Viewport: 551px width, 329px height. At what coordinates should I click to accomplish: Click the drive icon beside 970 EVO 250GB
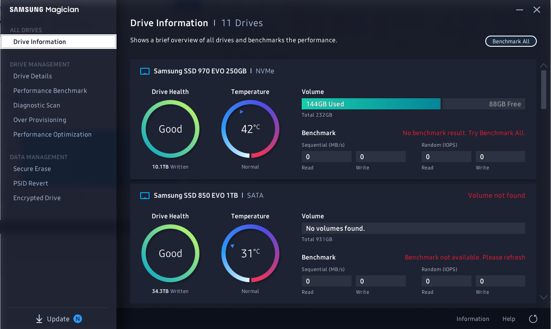coord(145,71)
